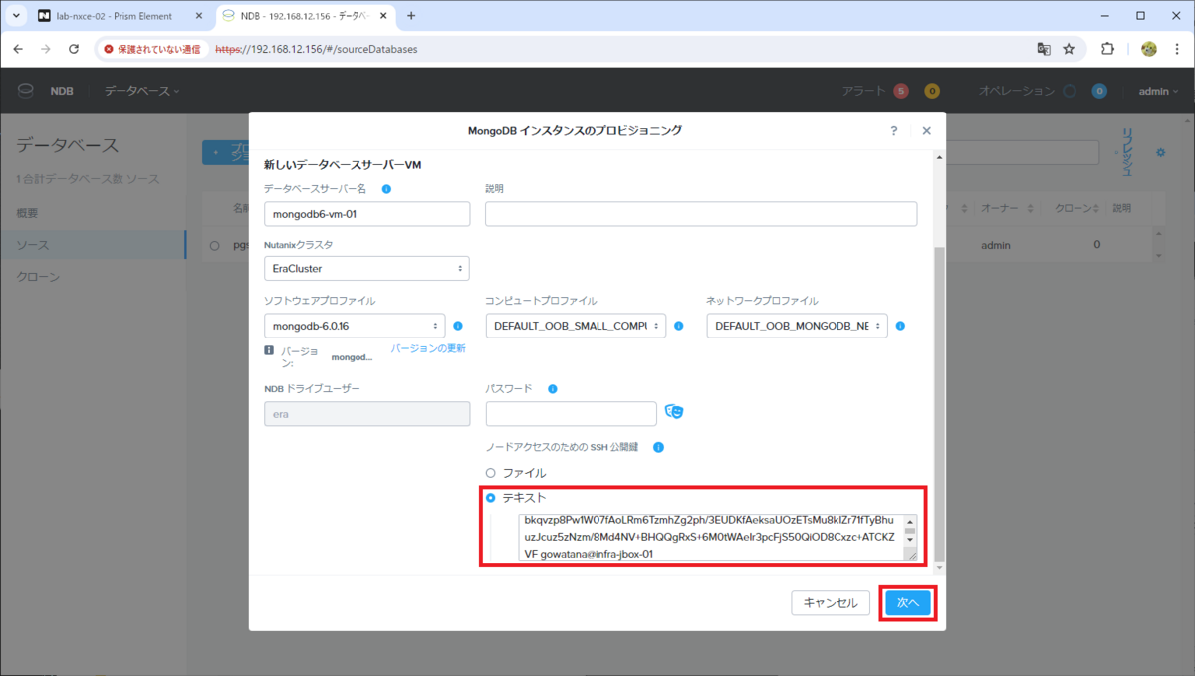The width and height of the screenshot is (1195, 676).
Task: Open the Nutanix cluster EraCluster dropdown
Action: [366, 268]
